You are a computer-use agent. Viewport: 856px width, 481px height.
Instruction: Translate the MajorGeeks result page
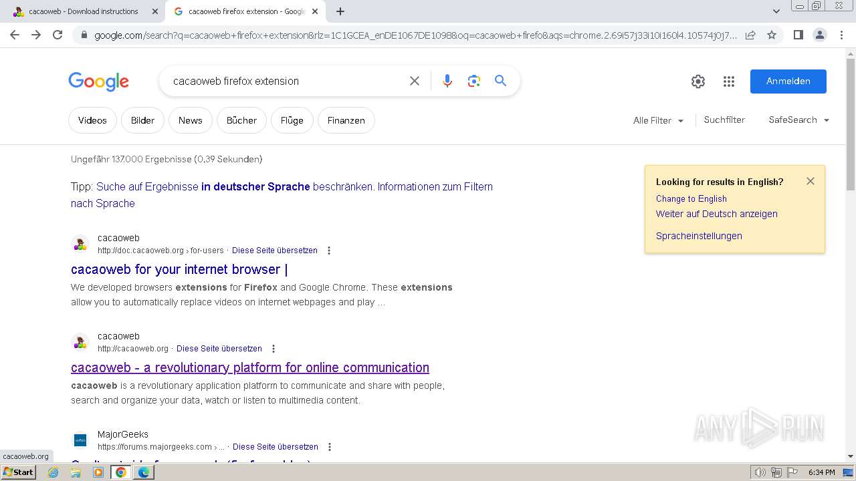[x=275, y=447]
